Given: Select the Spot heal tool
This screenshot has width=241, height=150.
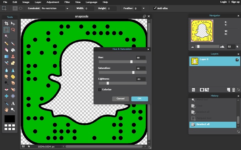Looking at the screenshot, I should 13,89.
